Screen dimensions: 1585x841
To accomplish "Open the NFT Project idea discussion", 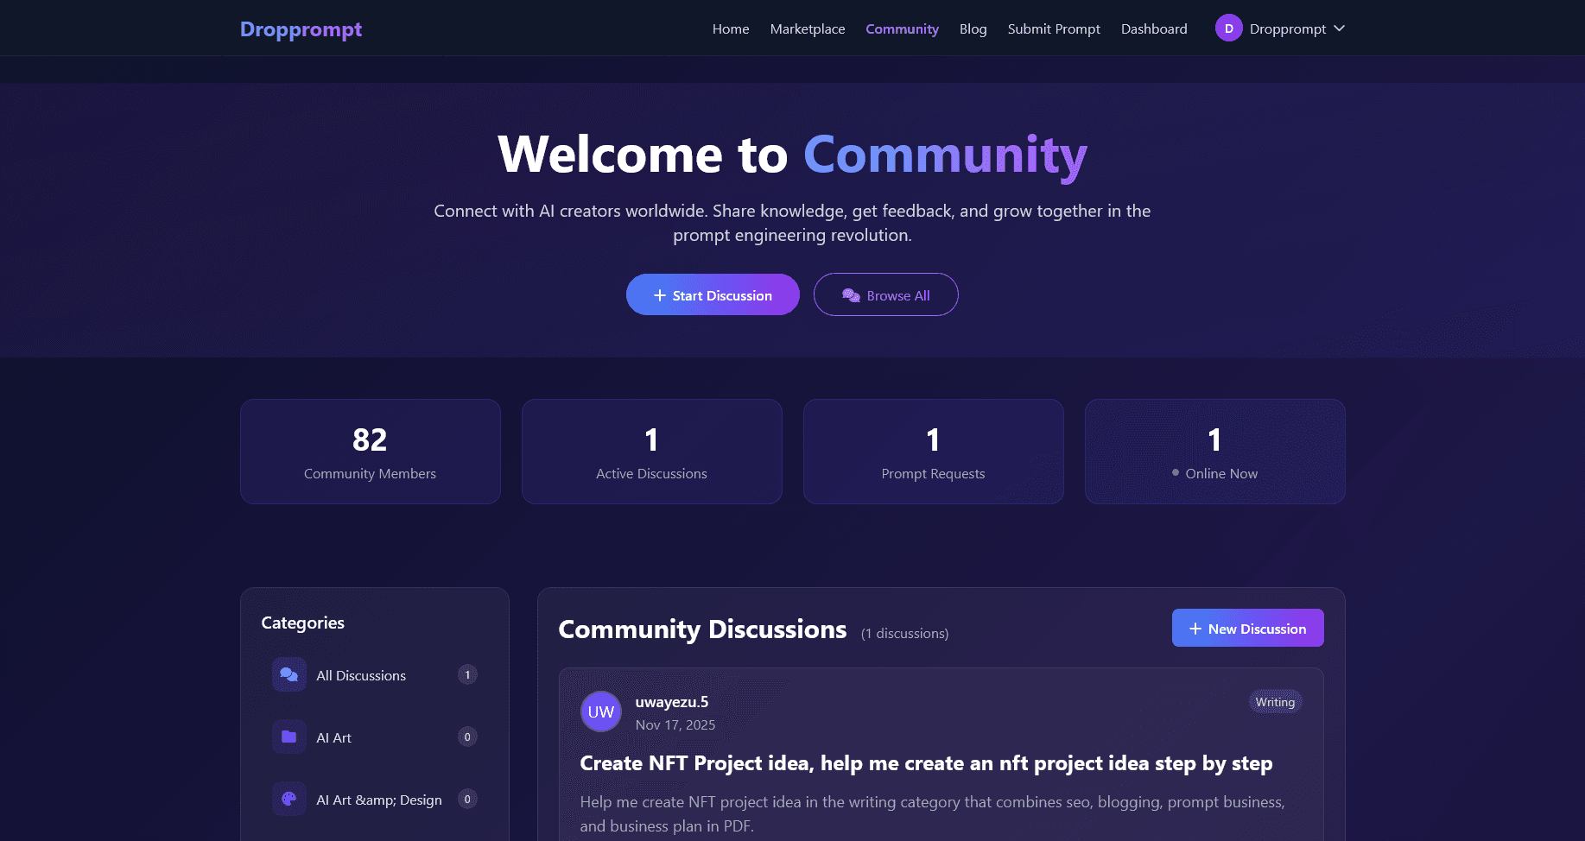I will click(x=926, y=763).
